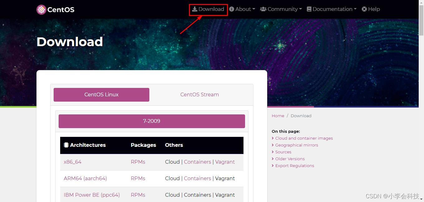
Task: Expand the About dropdown menu
Action: pyautogui.click(x=242, y=9)
